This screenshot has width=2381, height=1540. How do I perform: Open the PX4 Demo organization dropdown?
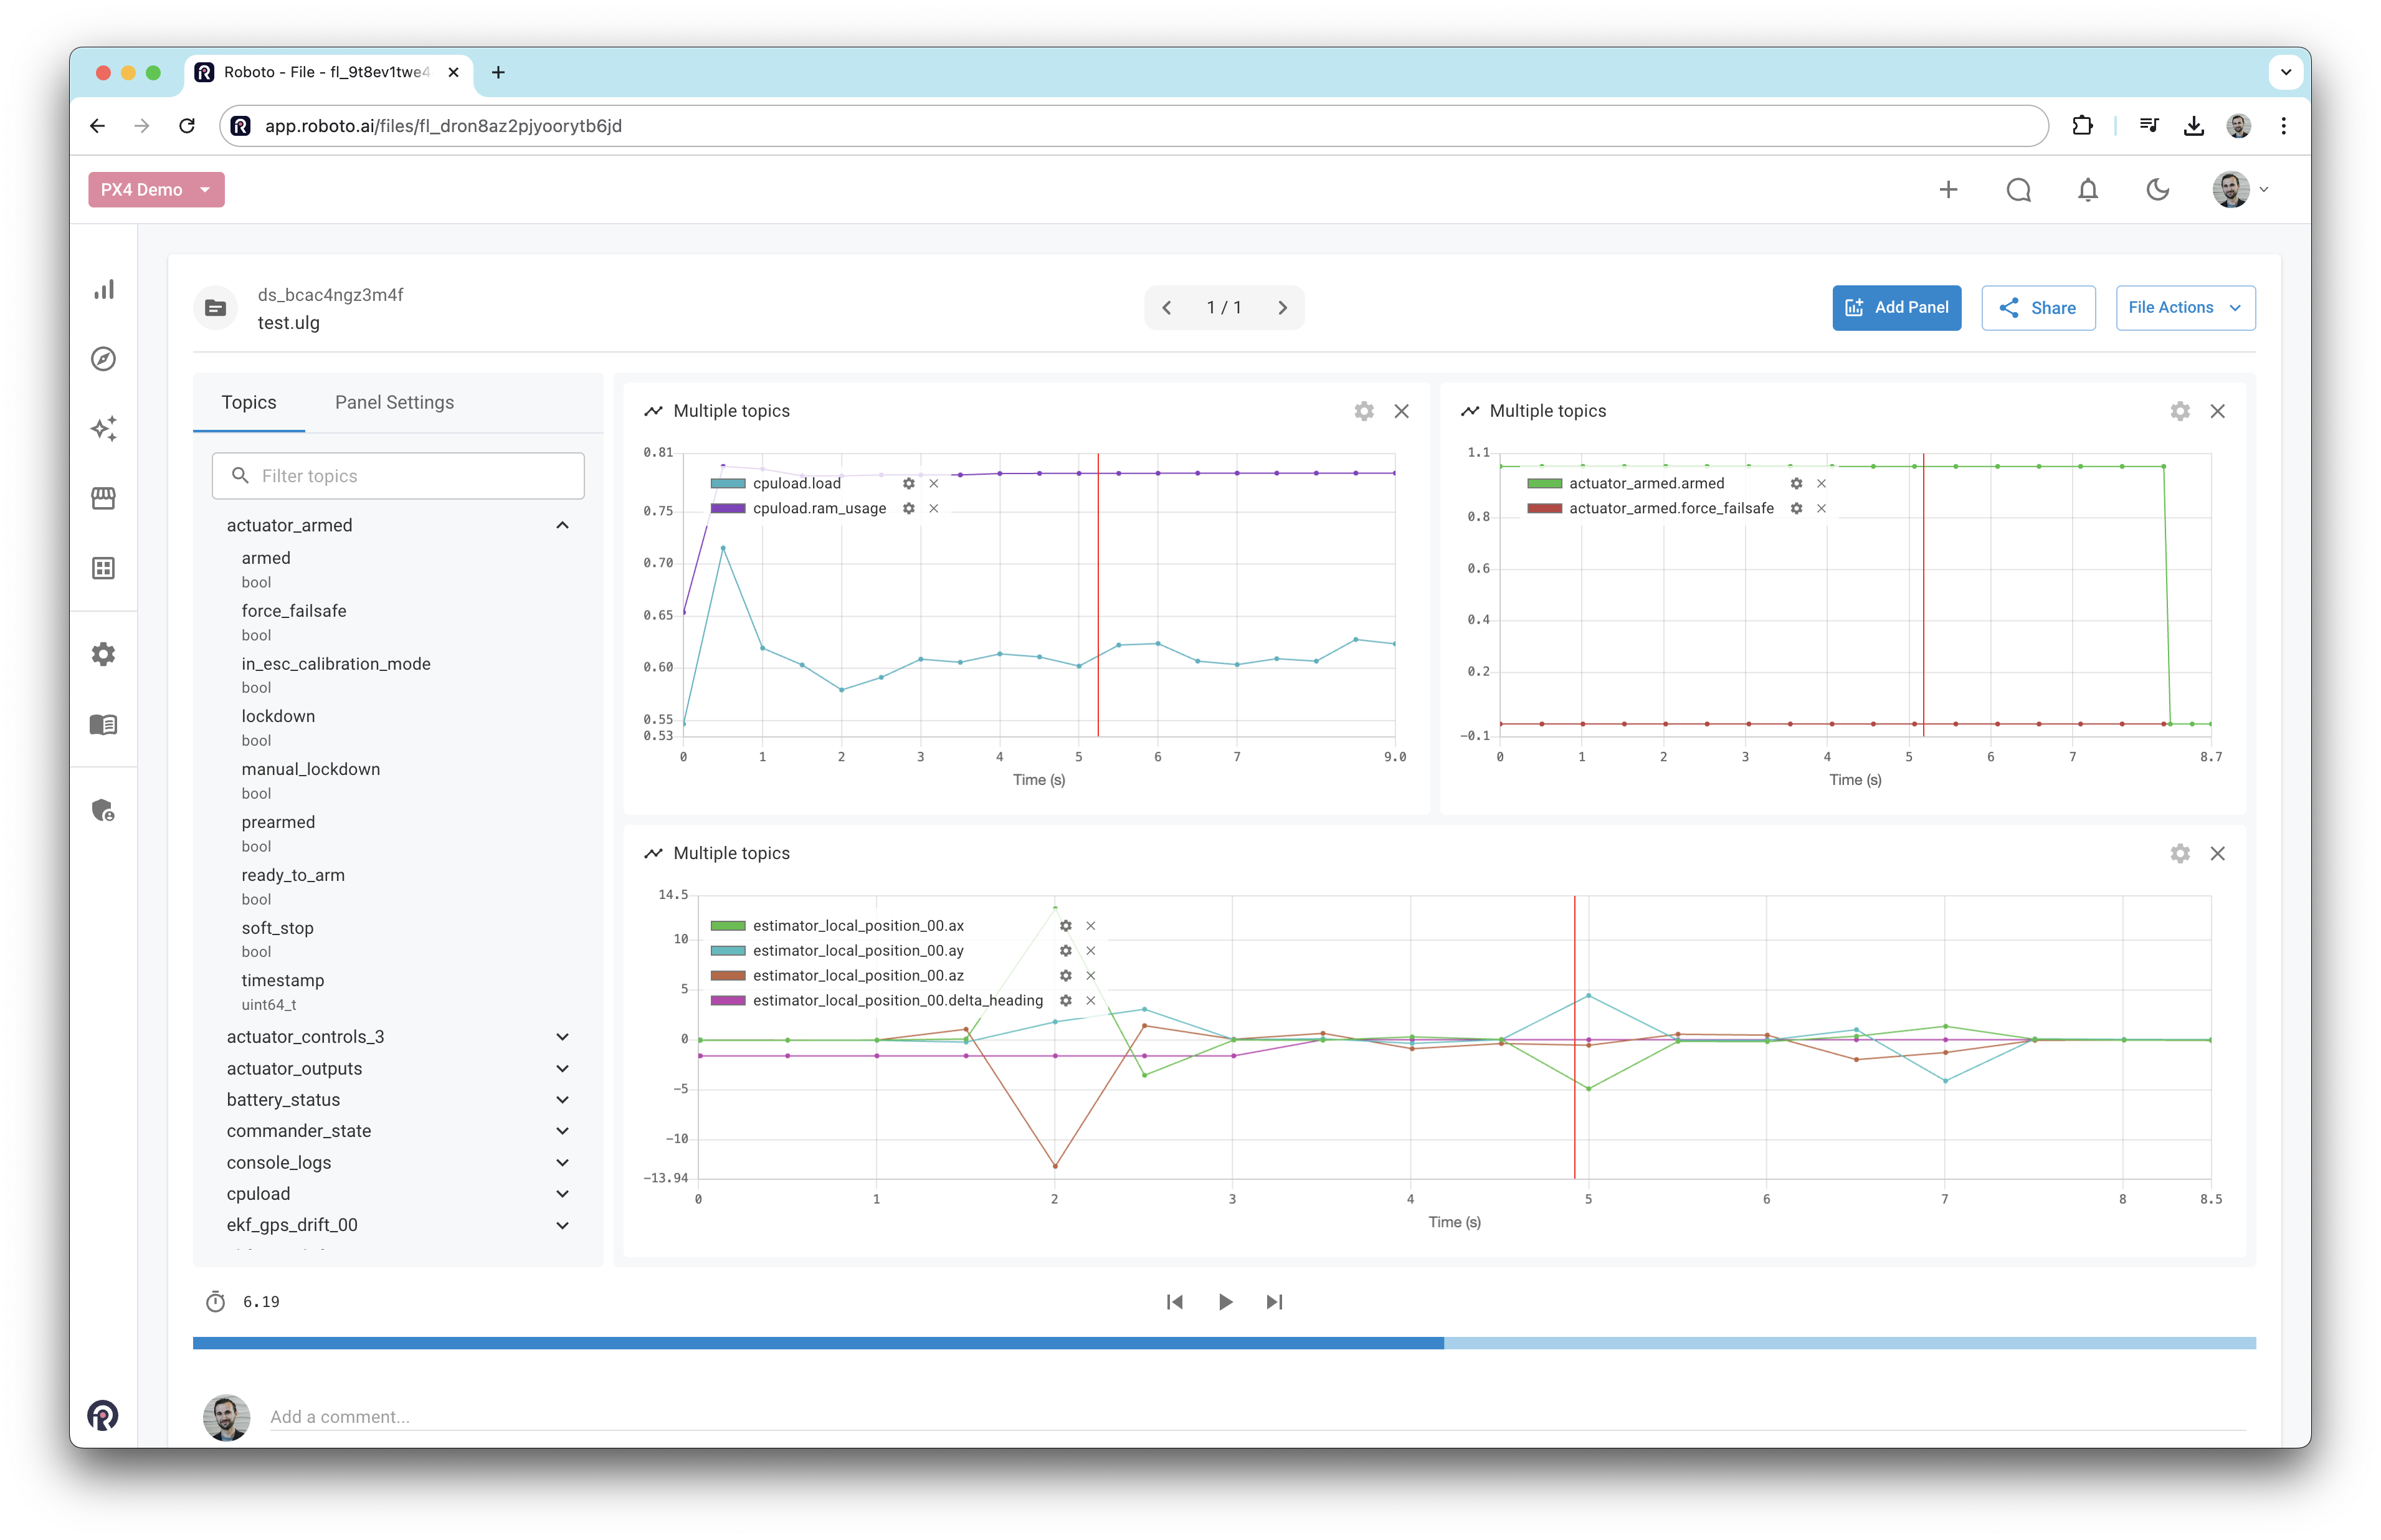(156, 190)
